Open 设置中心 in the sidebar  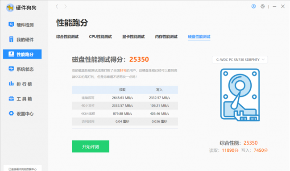22,113
